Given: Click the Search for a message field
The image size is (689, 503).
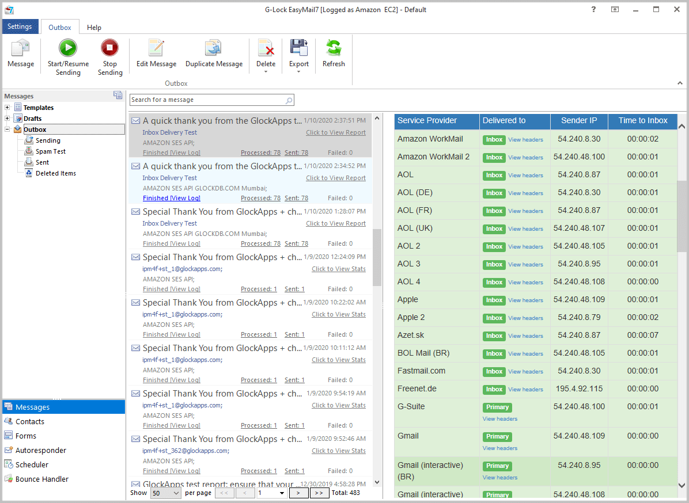Looking at the screenshot, I should (x=212, y=100).
